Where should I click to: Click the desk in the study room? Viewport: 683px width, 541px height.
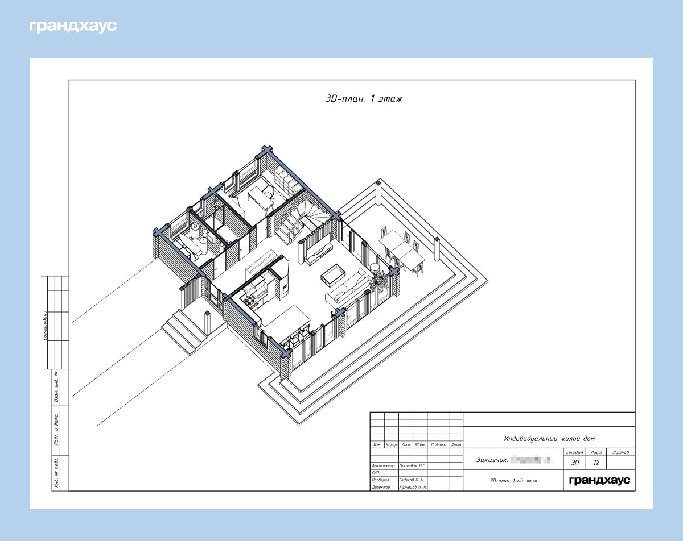[x=261, y=198]
